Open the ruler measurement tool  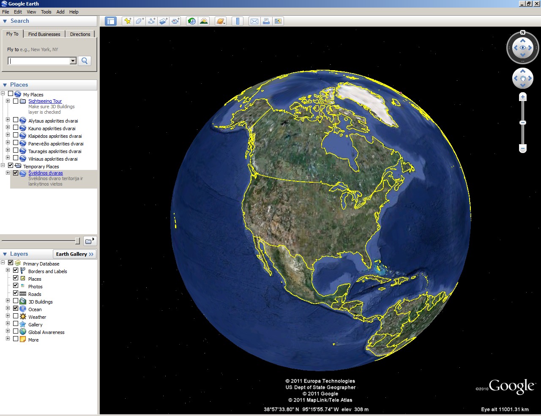tap(238, 21)
